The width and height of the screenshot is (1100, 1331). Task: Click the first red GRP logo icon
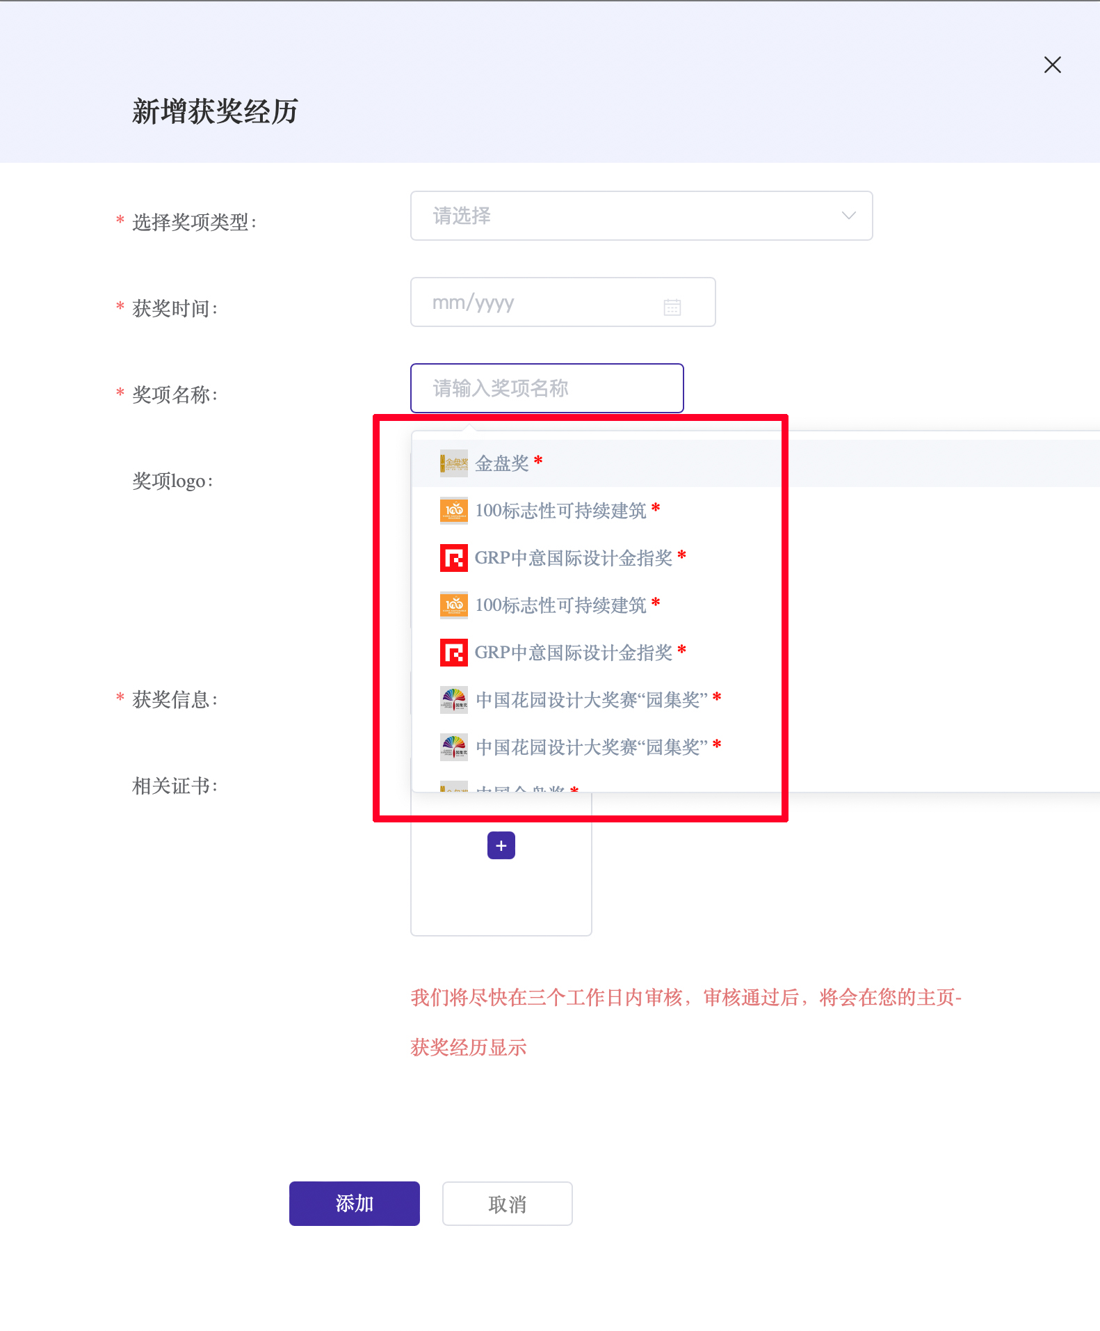(x=453, y=558)
